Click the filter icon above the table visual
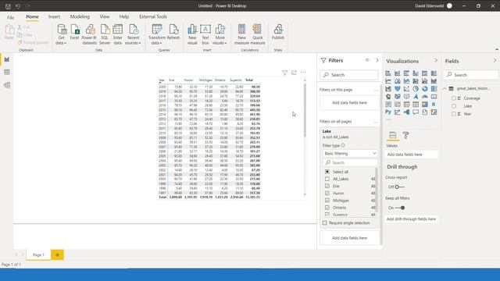 pyautogui.click(x=284, y=73)
